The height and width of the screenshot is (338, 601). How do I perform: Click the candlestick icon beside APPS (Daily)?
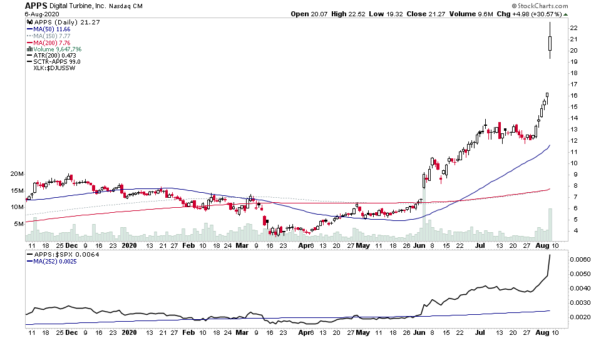coord(29,23)
